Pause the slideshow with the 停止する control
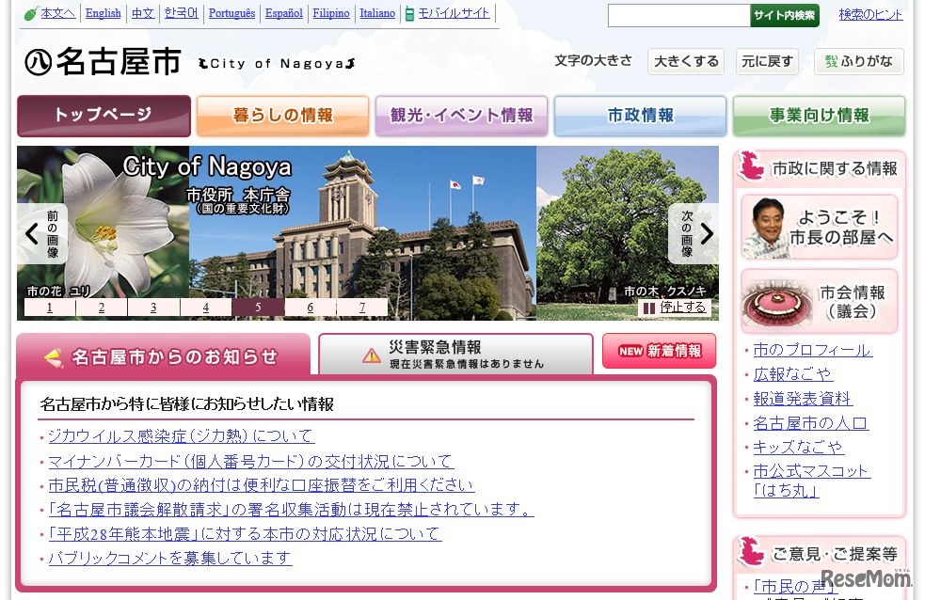Viewport: 925px width, 600px height. click(x=675, y=308)
